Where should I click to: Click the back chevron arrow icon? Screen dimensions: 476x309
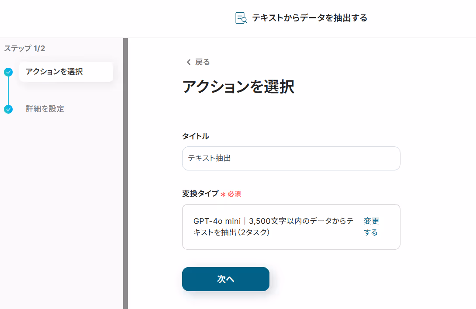(x=189, y=62)
